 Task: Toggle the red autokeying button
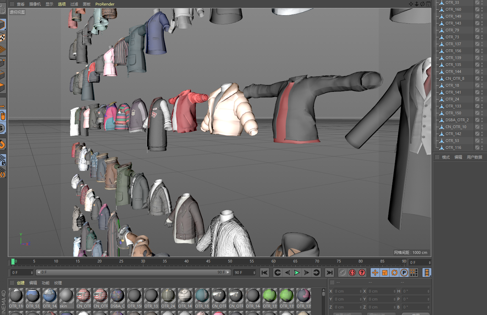tap(352, 273)
